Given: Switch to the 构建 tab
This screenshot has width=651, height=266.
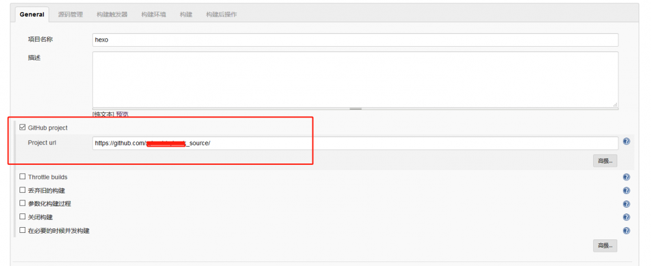Looking at the screenshot, I should [x=186, y=14].
